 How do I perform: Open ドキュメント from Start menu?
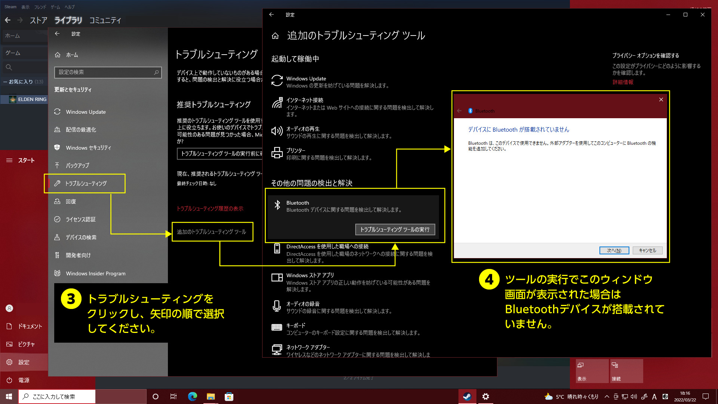point(24,326)
